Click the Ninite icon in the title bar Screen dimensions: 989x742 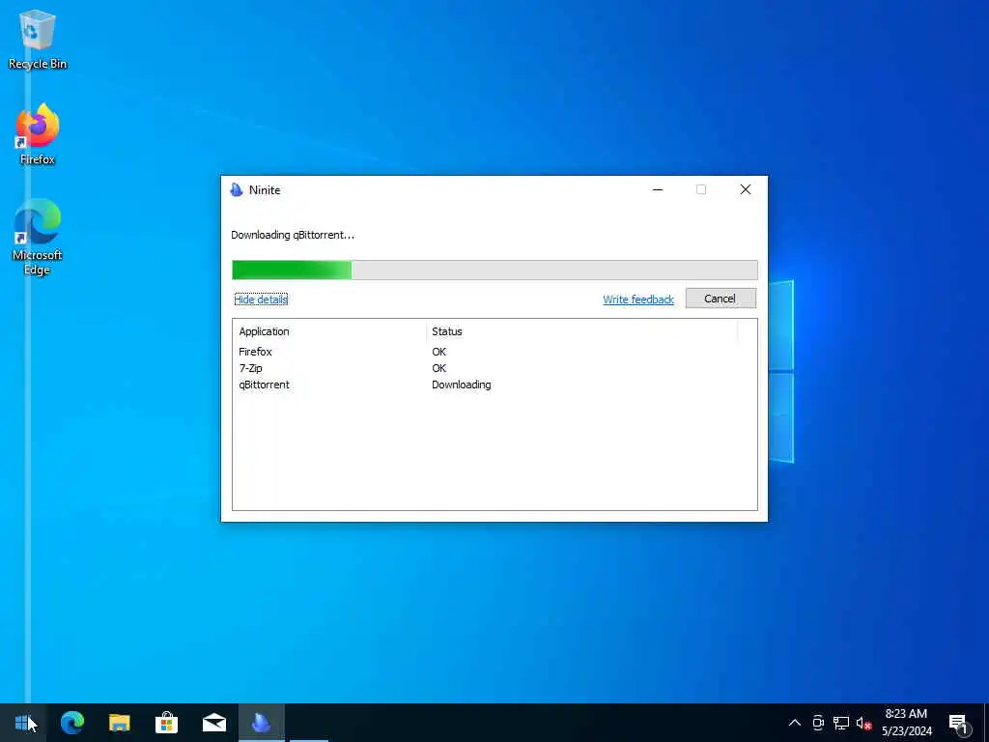coord(237,190)
